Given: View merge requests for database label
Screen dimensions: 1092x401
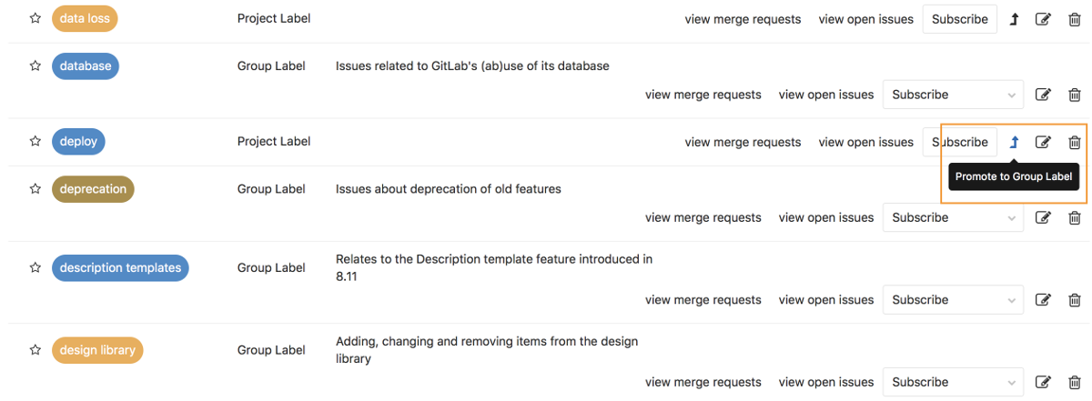Looking at the screenshot, I should (x=703, y=95).
